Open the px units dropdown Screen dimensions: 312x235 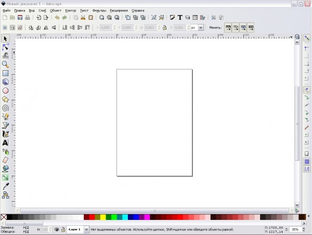click(x=201, y=28)
